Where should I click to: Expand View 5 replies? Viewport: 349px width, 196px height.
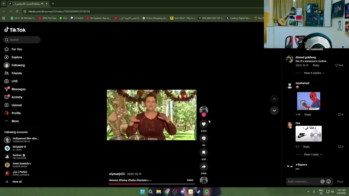314,73
